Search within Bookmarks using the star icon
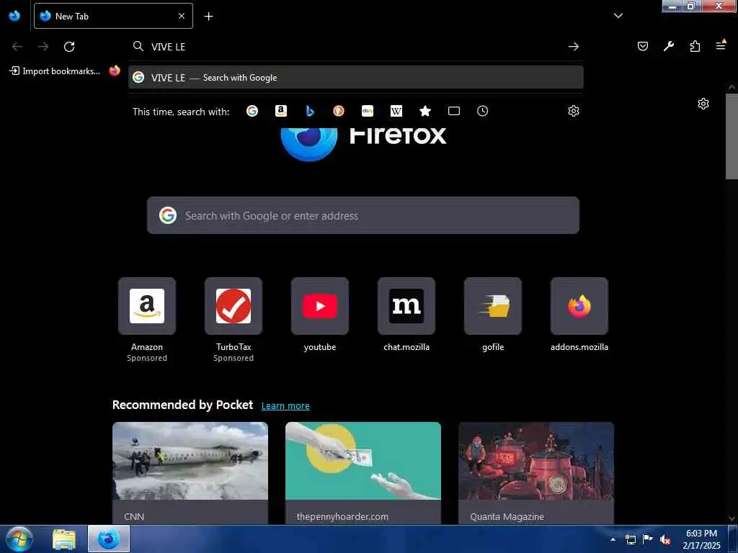This screenshot has height=553, width=738. click(x=425, y=111)
